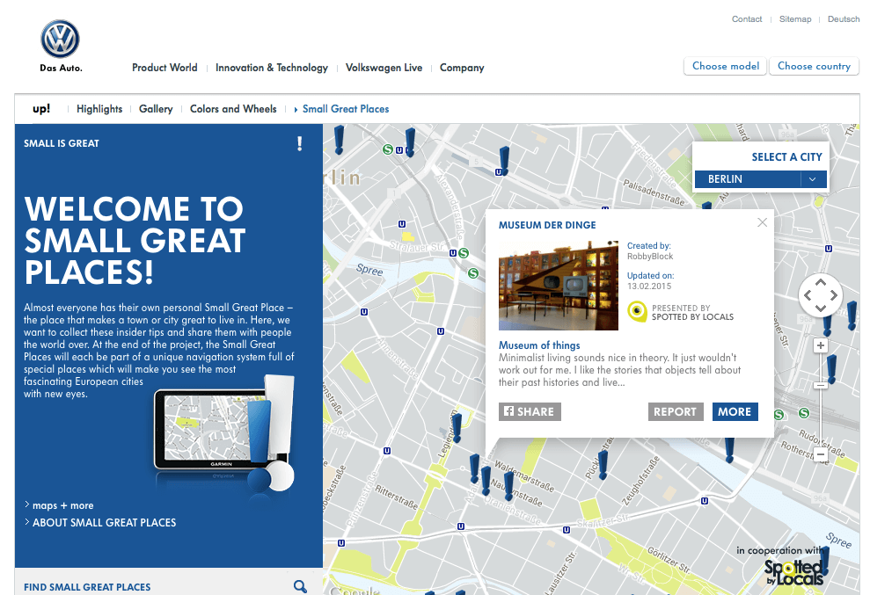The width and height of the screenshot is (870, 595).
Task: Open the Volkswagen Live menu
Action: coord(384,68)
